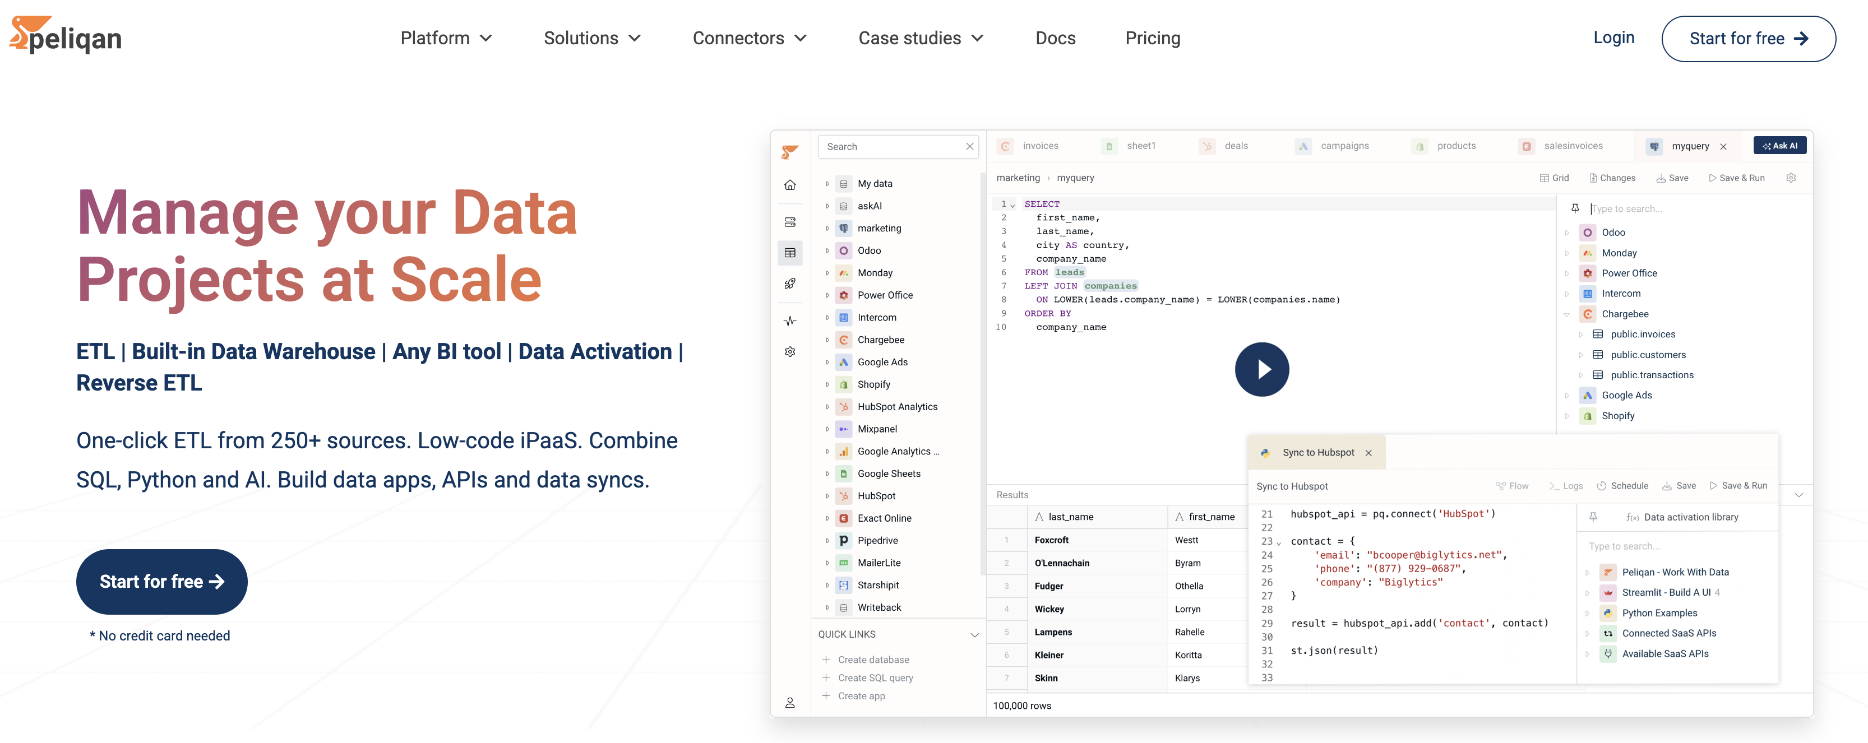Click the settings gear in app sidebar
The height and width of the screenshot is (743, 1868).
pos(790,351)
